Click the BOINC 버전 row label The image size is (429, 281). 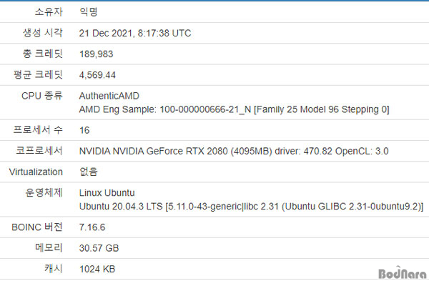[x=37, y=227]
